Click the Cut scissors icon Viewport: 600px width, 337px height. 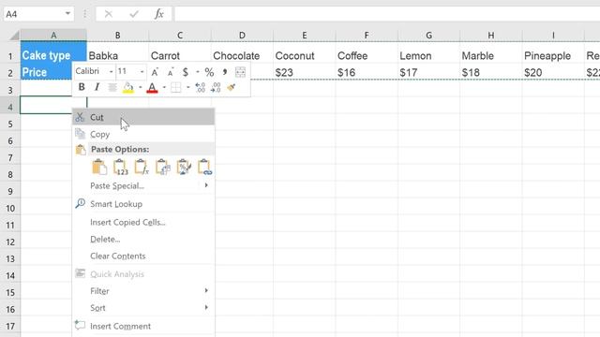coord(80,117)
